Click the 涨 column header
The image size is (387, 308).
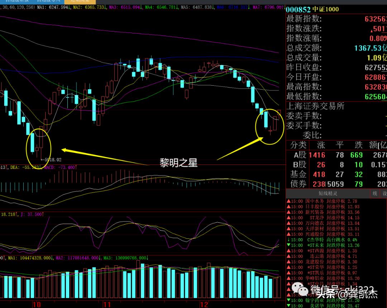click(x=321, y=145)
